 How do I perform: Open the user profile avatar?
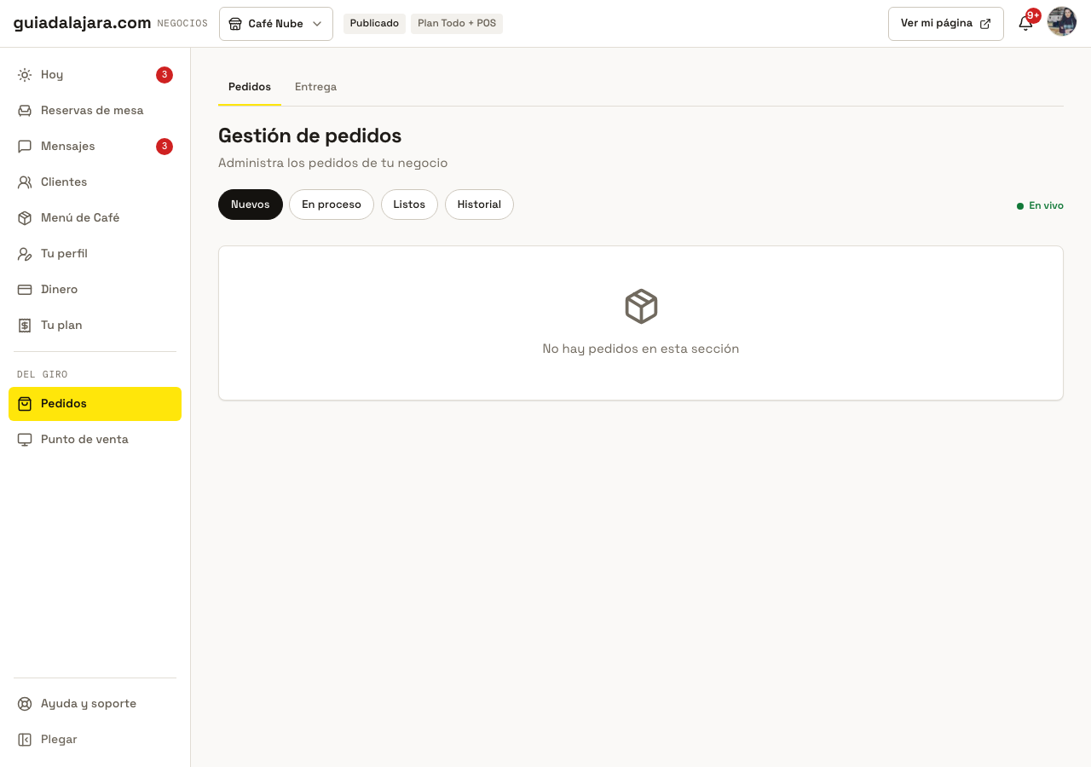(x=1062, y=22)
